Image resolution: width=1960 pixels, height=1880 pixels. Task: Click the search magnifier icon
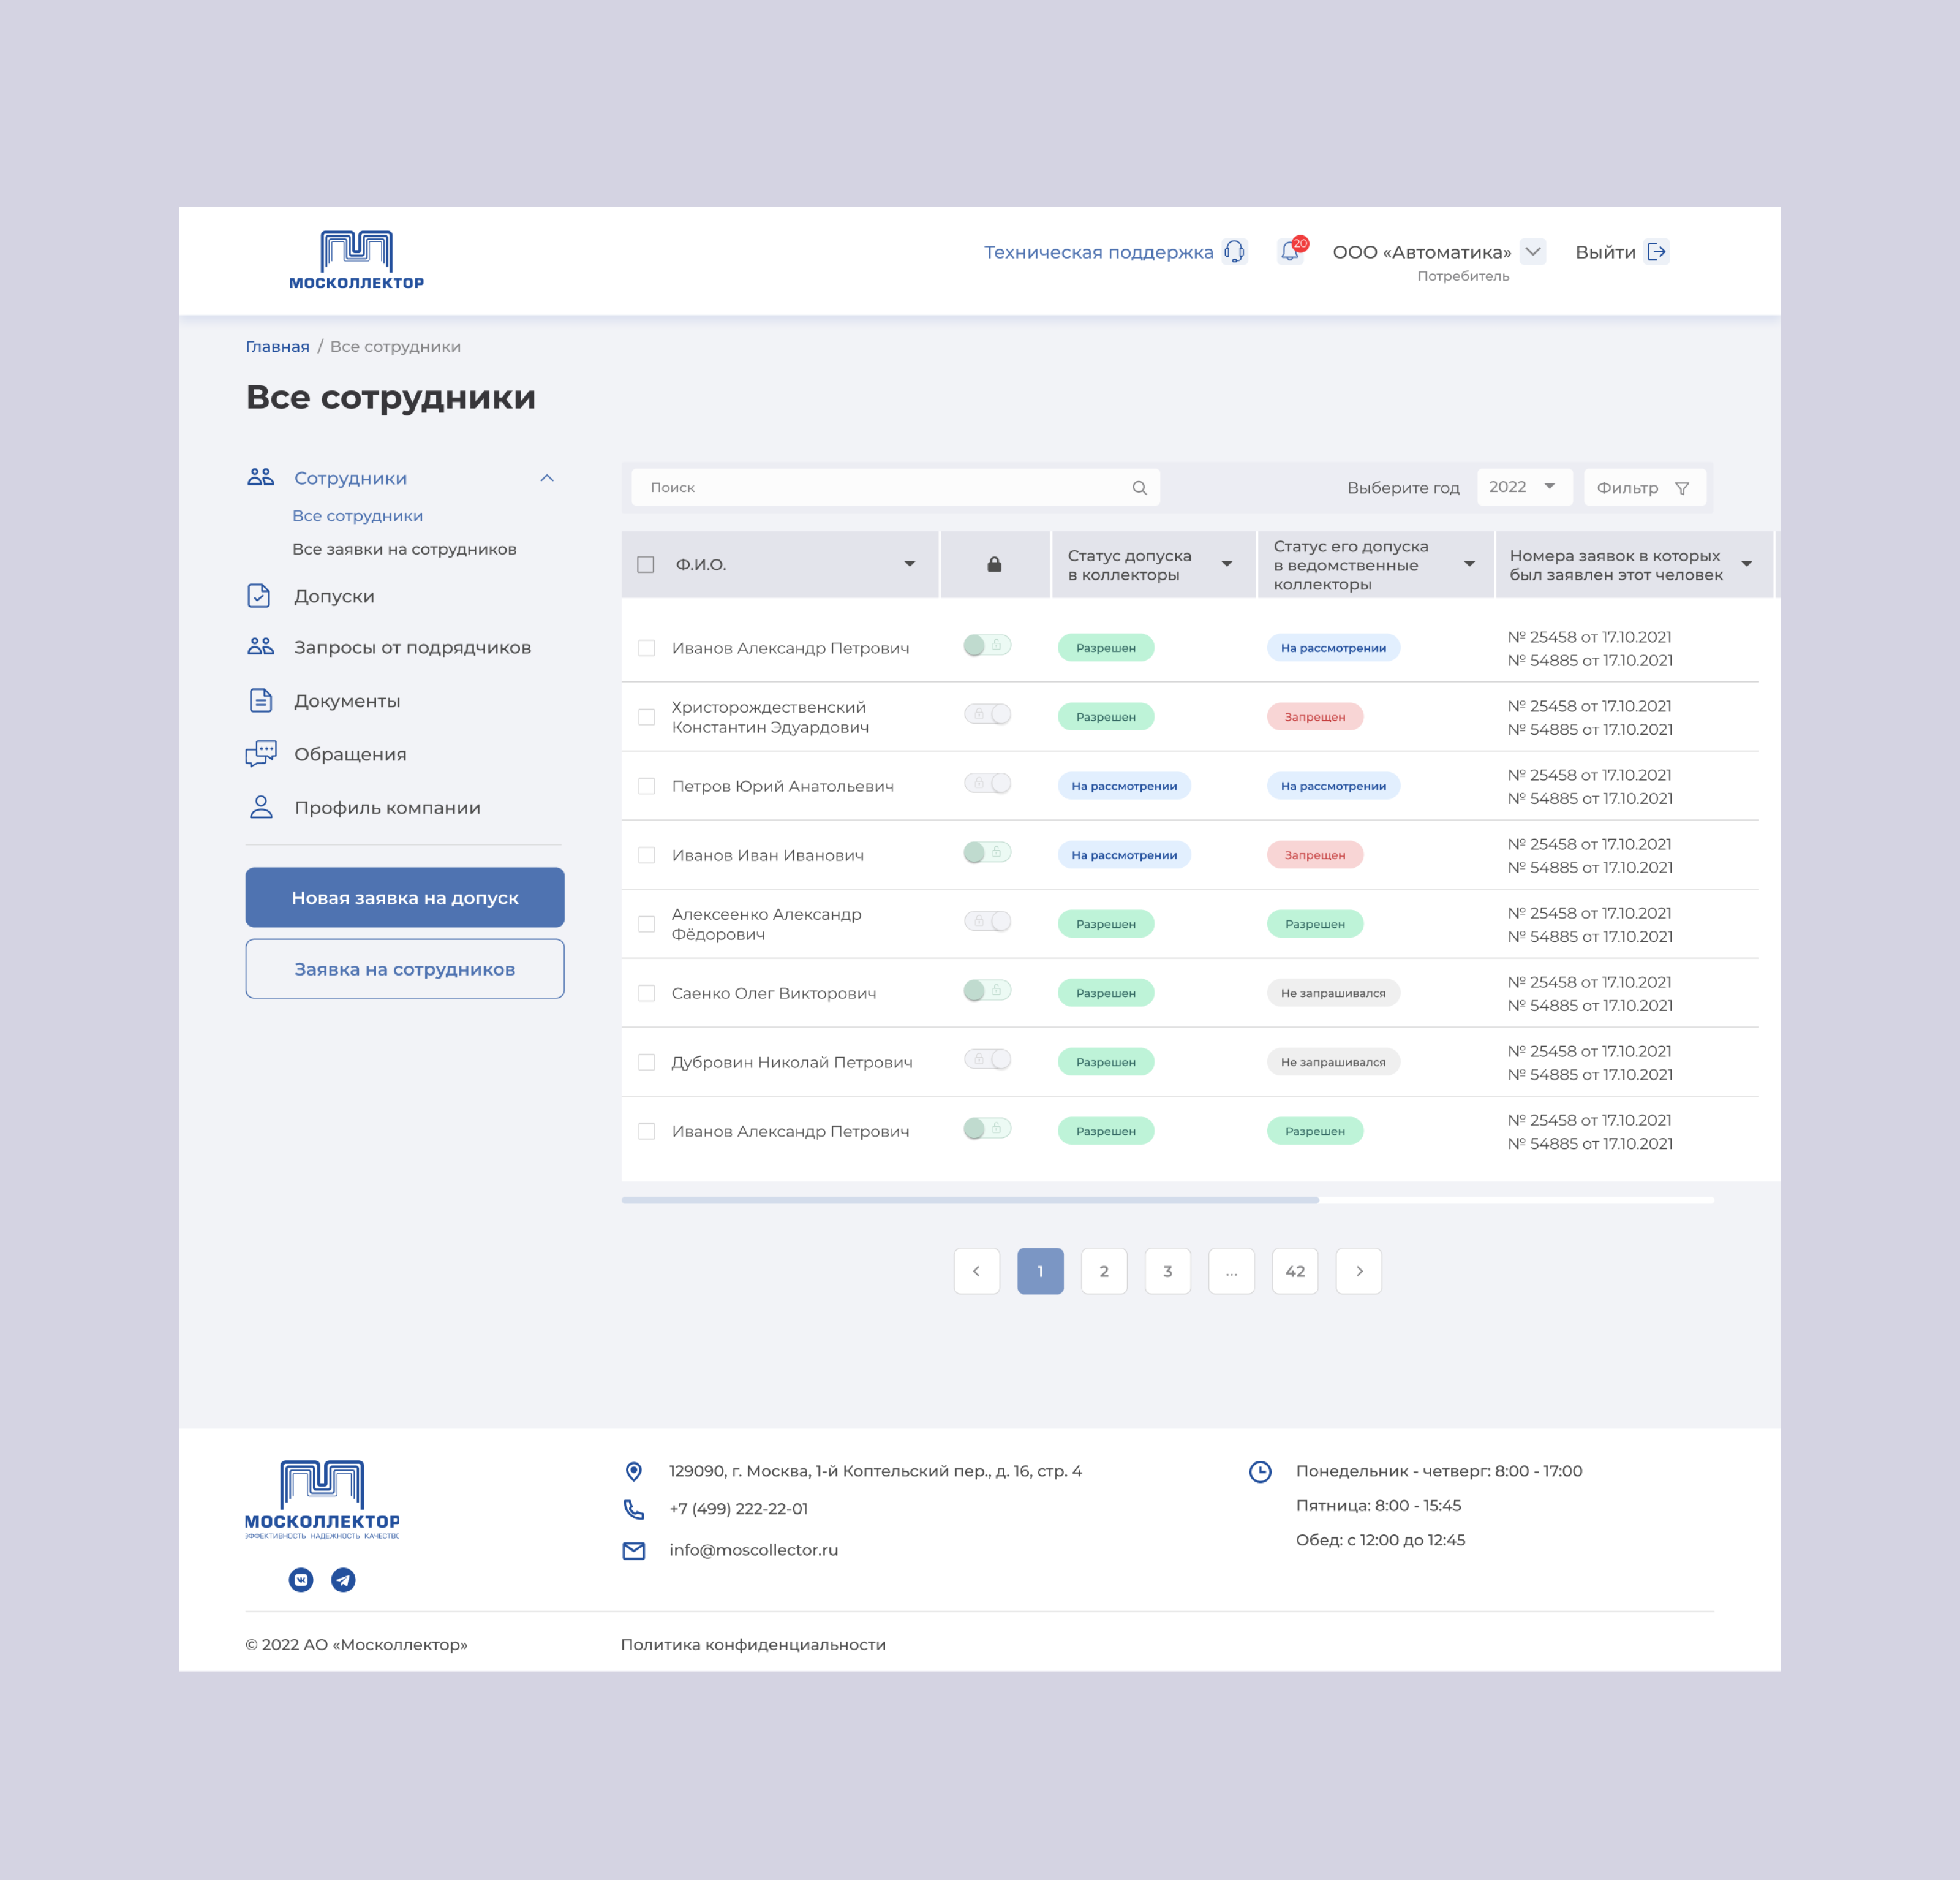[x=1139, y=488]
